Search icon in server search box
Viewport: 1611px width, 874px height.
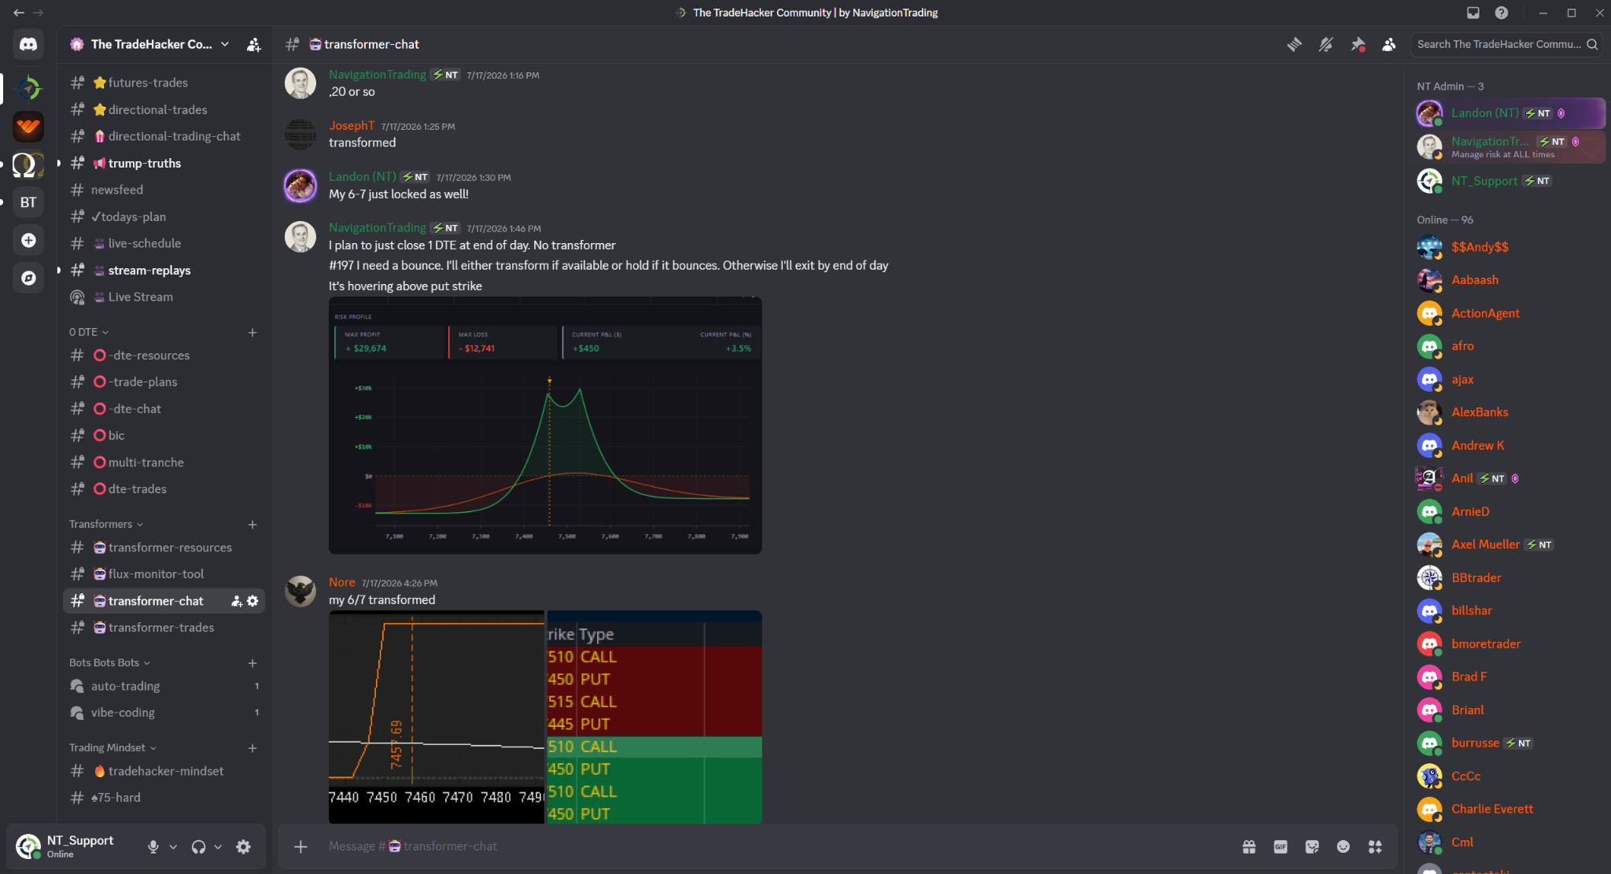pos(1592,44)
